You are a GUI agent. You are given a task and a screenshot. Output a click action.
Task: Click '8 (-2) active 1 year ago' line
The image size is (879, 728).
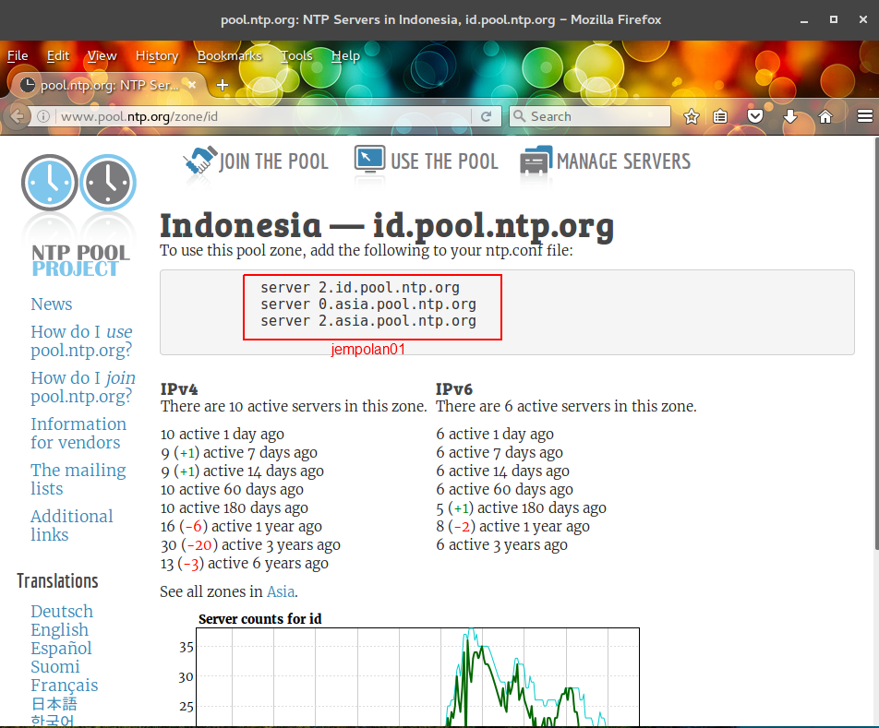pos(513,527)
